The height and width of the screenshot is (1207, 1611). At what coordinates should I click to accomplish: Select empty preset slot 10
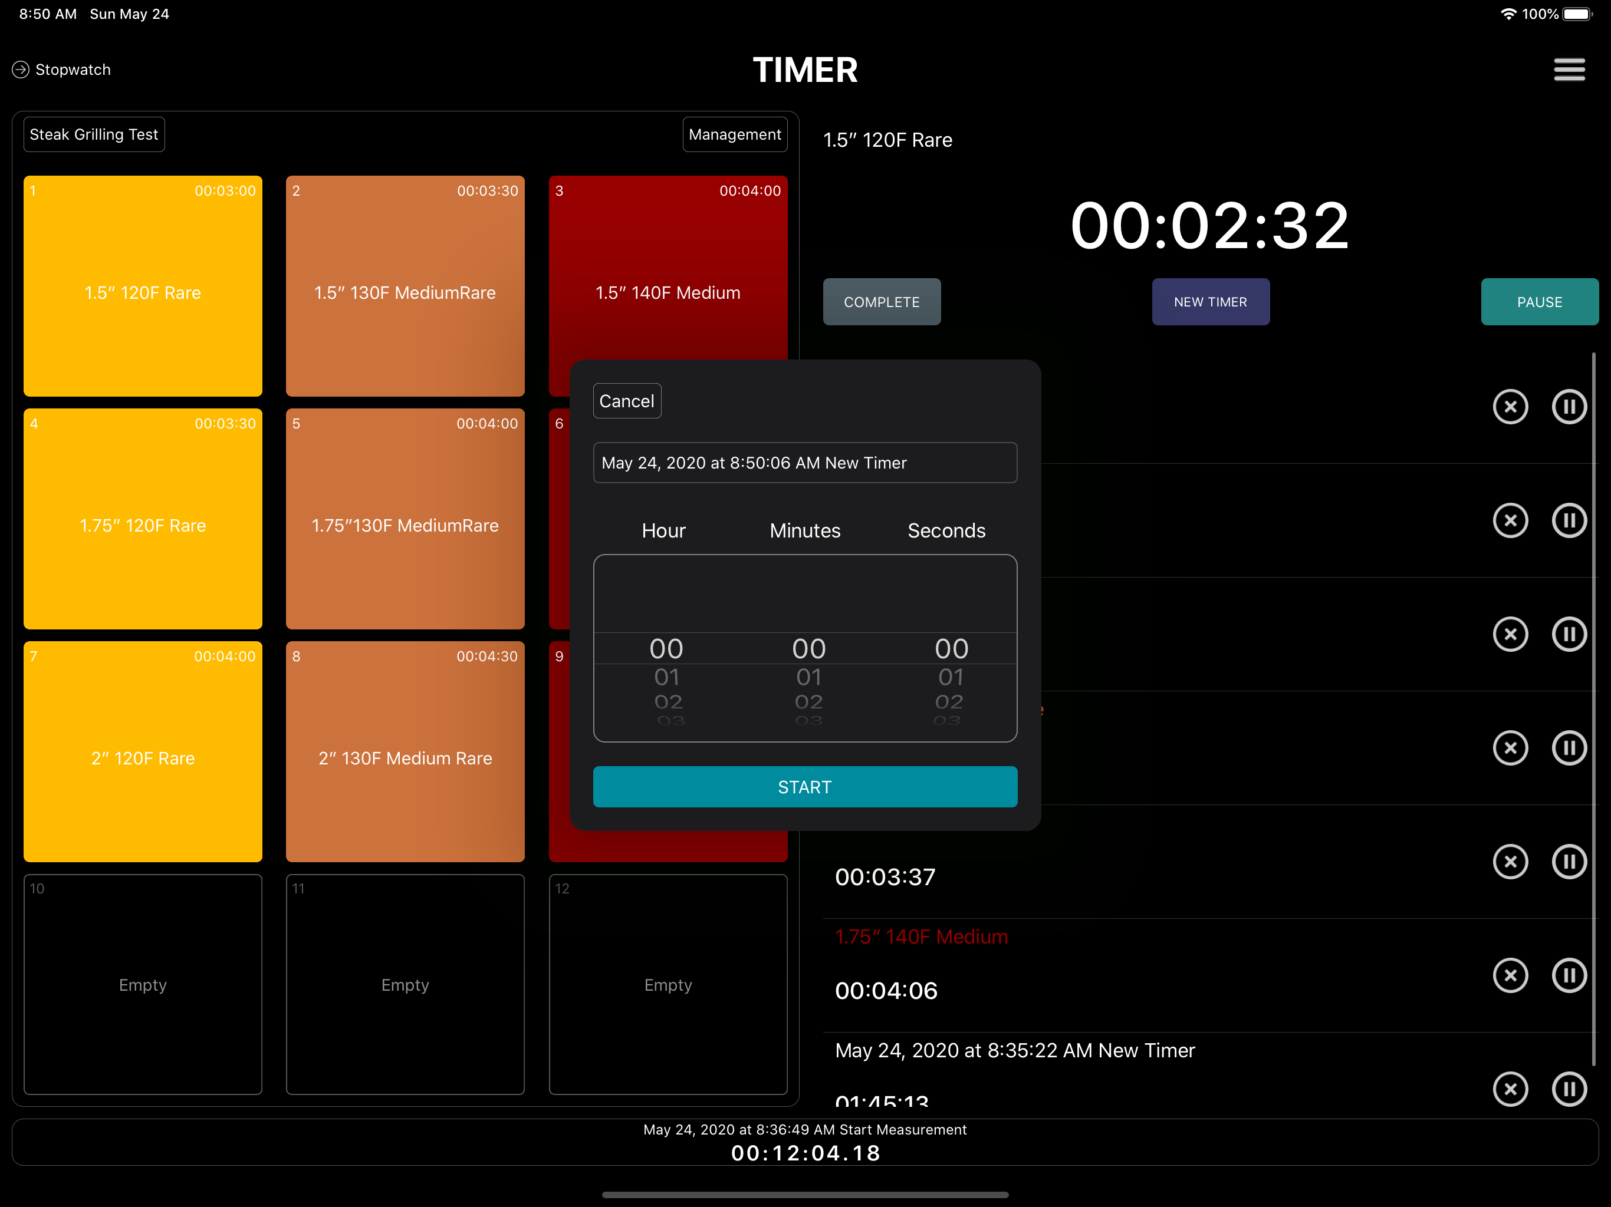coord(143,984)
